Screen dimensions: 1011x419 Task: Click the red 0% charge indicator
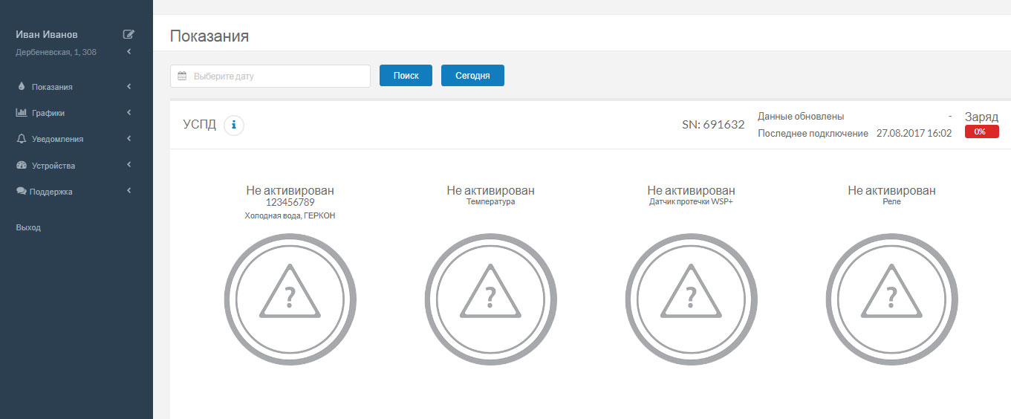(981, 131)
